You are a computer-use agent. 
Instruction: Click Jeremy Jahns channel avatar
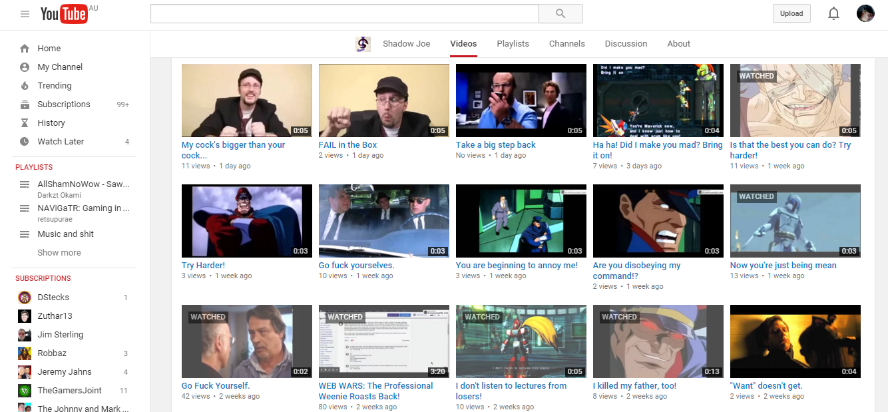(25, 372)
